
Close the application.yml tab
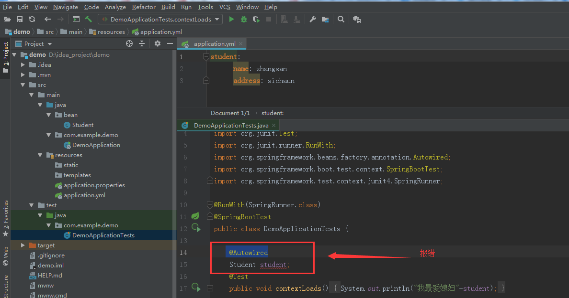pyautogui.click(x=240, y=44)
